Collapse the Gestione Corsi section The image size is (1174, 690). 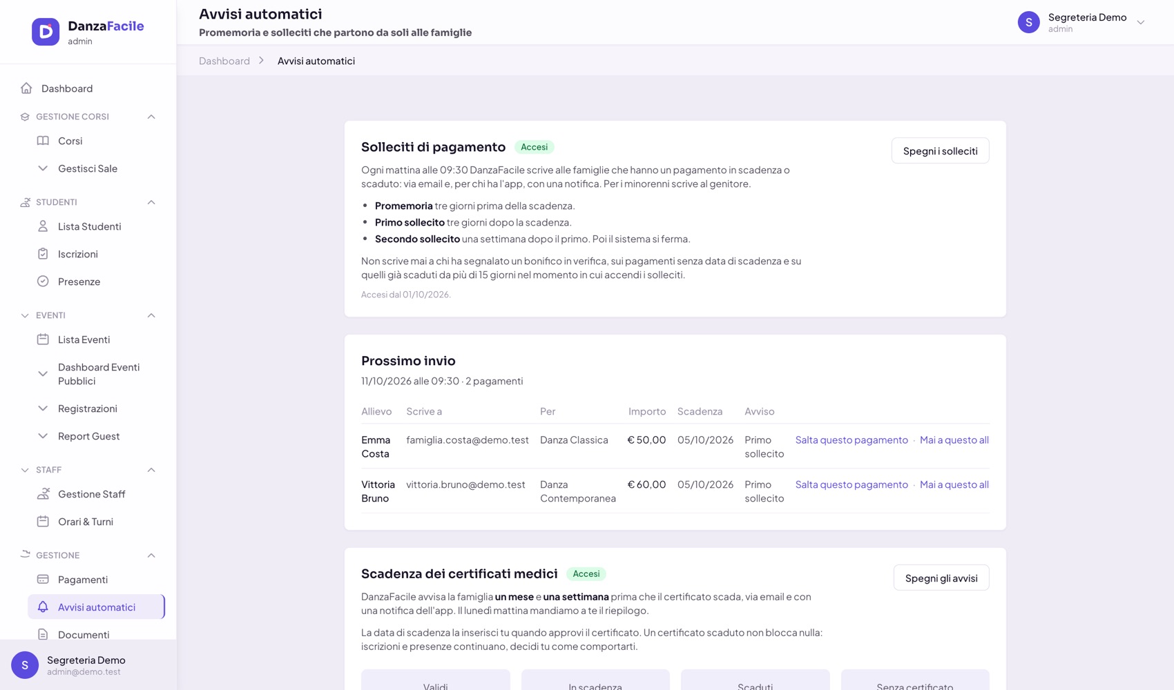[151, 117]
